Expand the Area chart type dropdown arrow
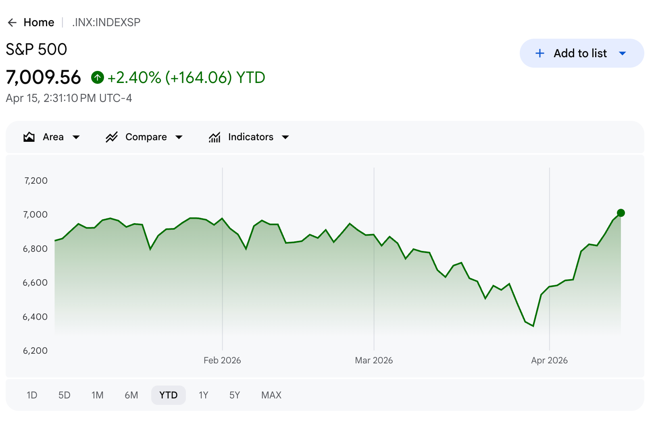654x423 pixels. [x=76, y=137]
